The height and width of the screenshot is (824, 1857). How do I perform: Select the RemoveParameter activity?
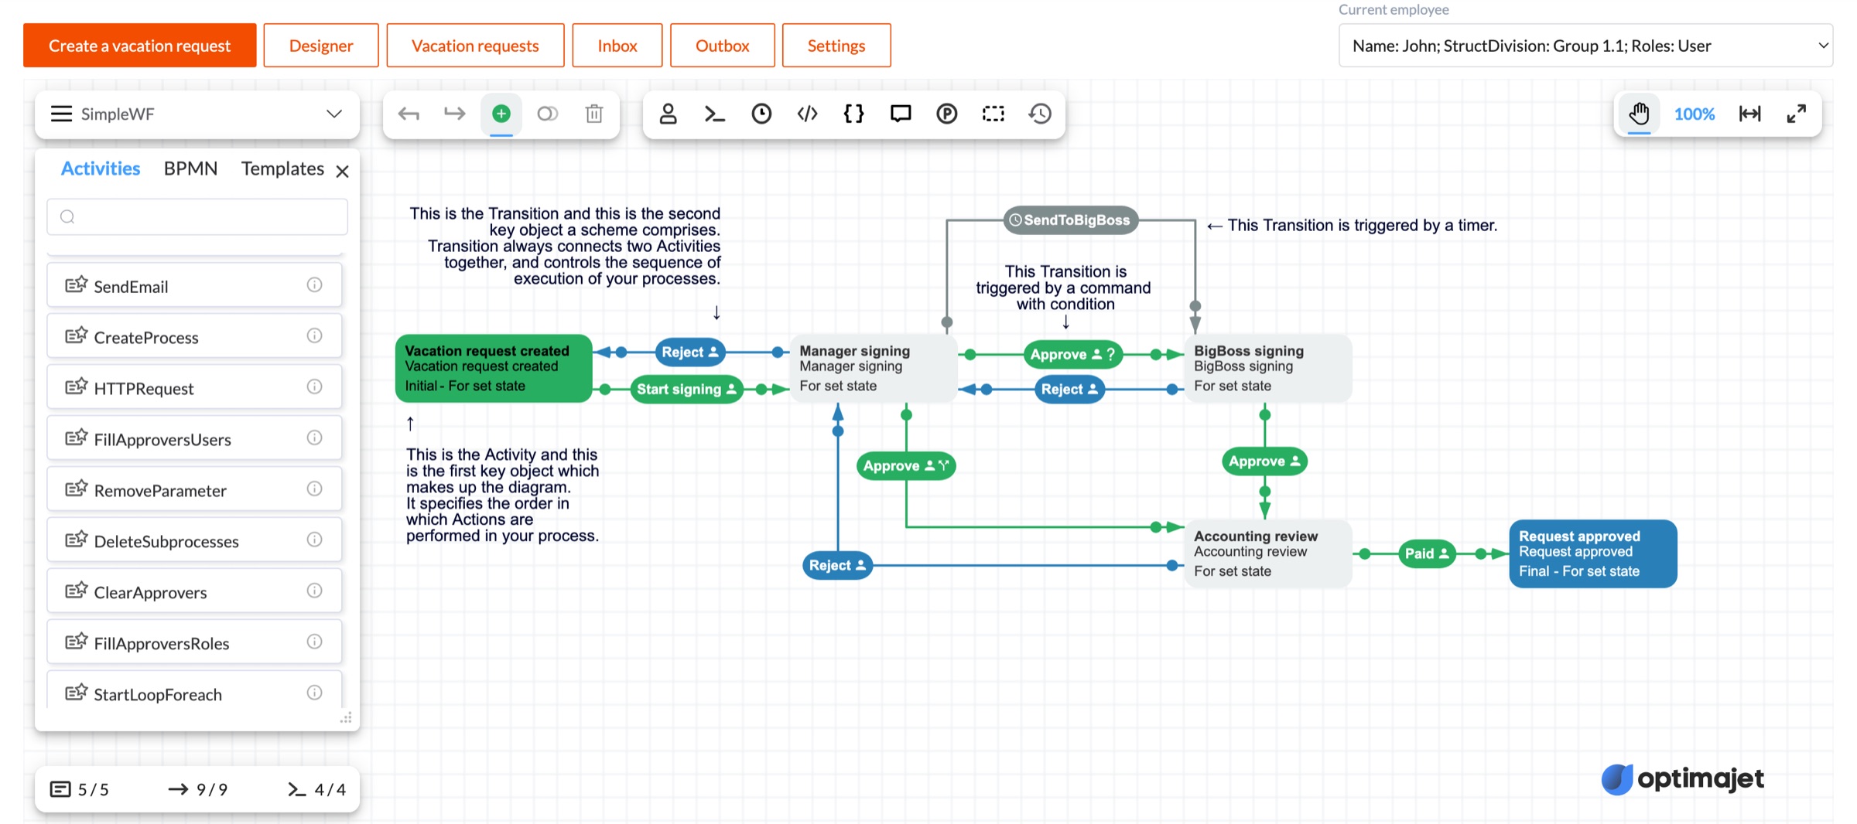point(194,489)
